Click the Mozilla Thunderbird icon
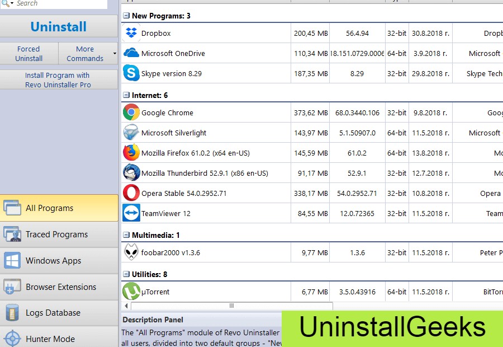 (x=131, y=172)
